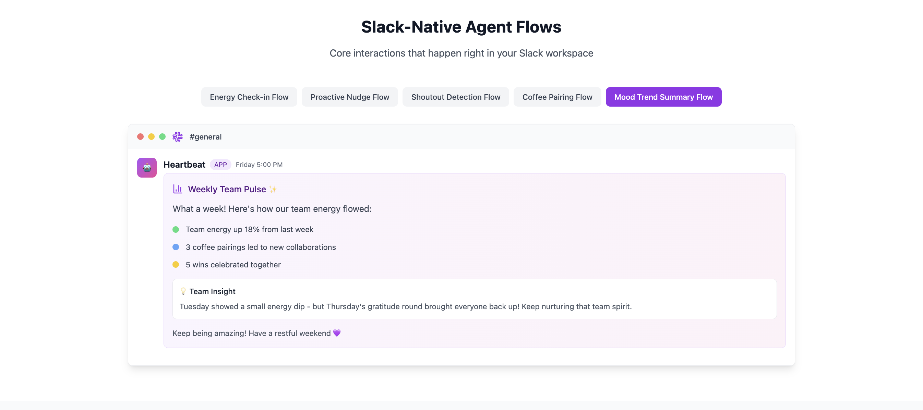
Task: Click the green team energy bullet dot
Action: click(176, 229)
